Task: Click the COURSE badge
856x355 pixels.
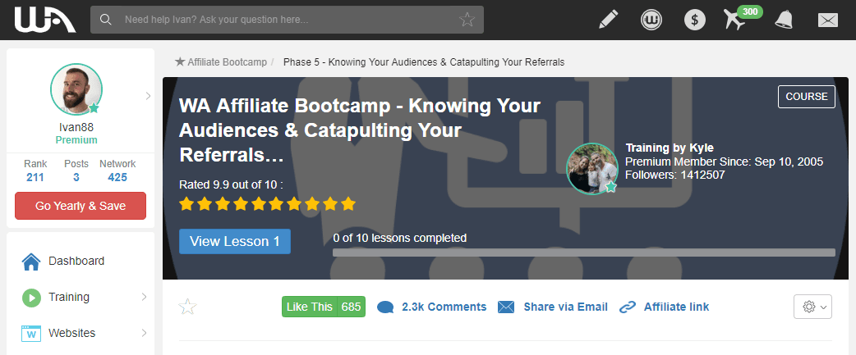Action: [x=807, y=97]
